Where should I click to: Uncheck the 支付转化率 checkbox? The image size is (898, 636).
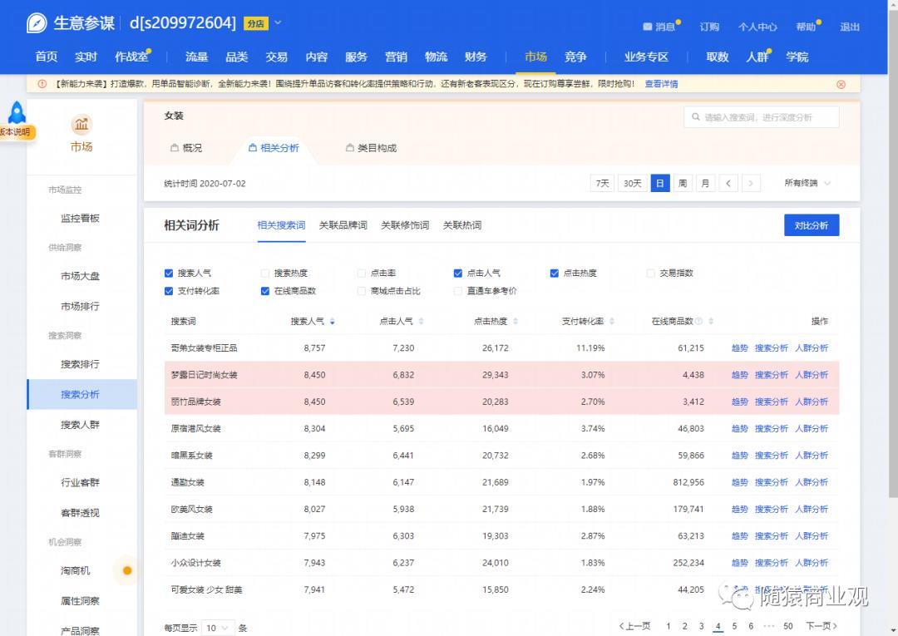click(x=168, y=291)
